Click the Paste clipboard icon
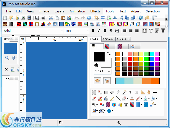 (x=63, y=18)
